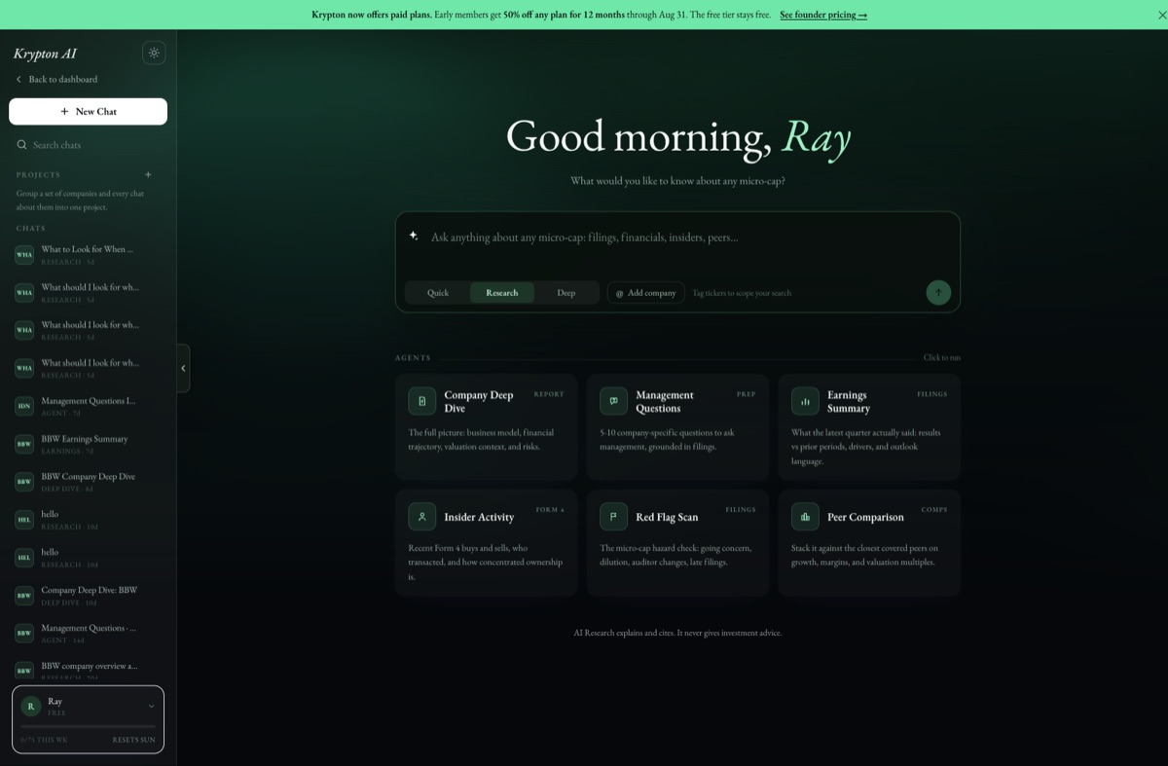Open the BBW Earnings Summary chat
Image resolution: width=1168 pixels, height=766 pixels.
pos(88,445)
